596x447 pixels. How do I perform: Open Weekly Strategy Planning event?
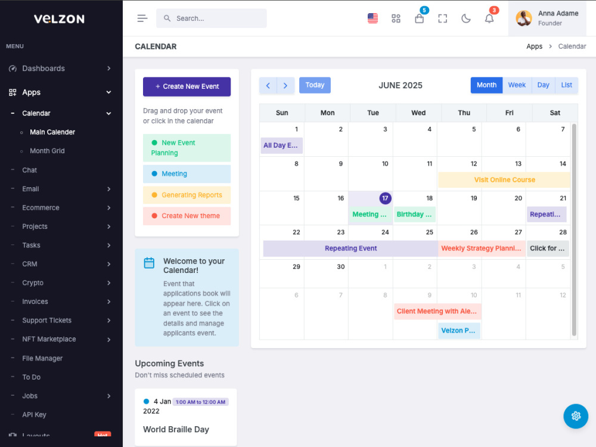coord(482,249)
